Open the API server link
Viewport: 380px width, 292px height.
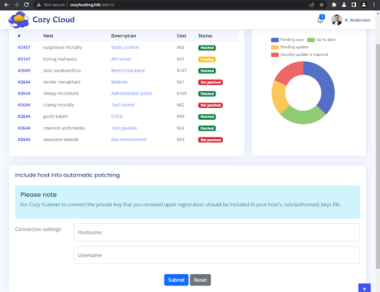pyautogui.click(x=121, y=59)
